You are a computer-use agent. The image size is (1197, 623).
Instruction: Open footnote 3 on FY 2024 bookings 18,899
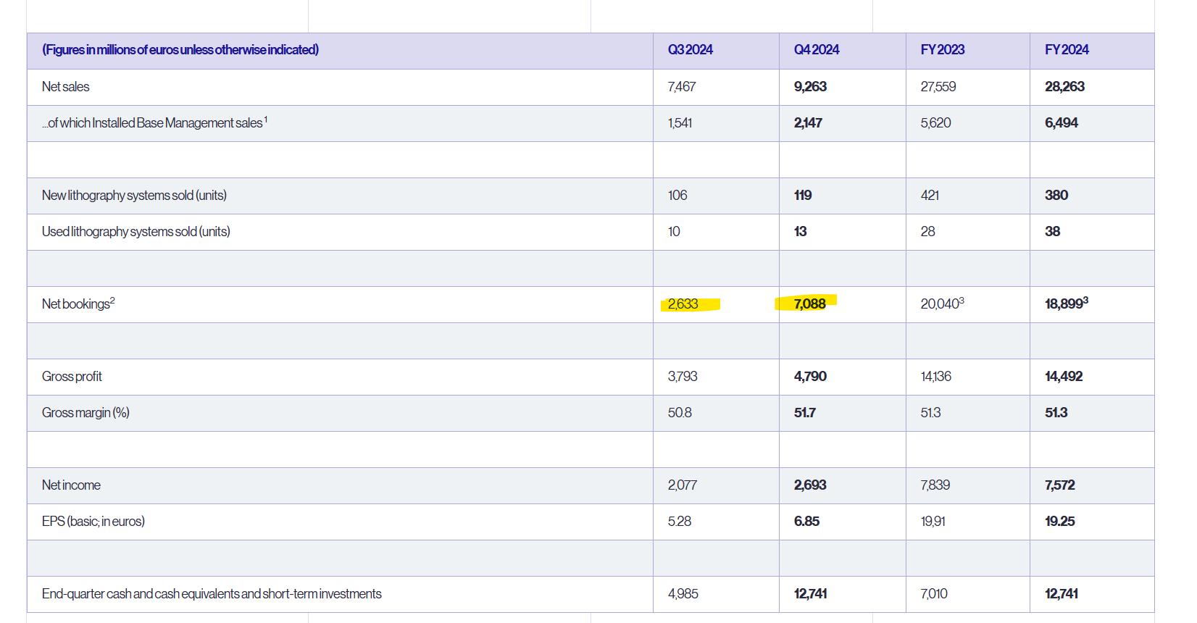pos(1085,301)
